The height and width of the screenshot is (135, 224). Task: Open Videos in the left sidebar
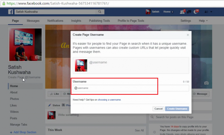point(14,112)
